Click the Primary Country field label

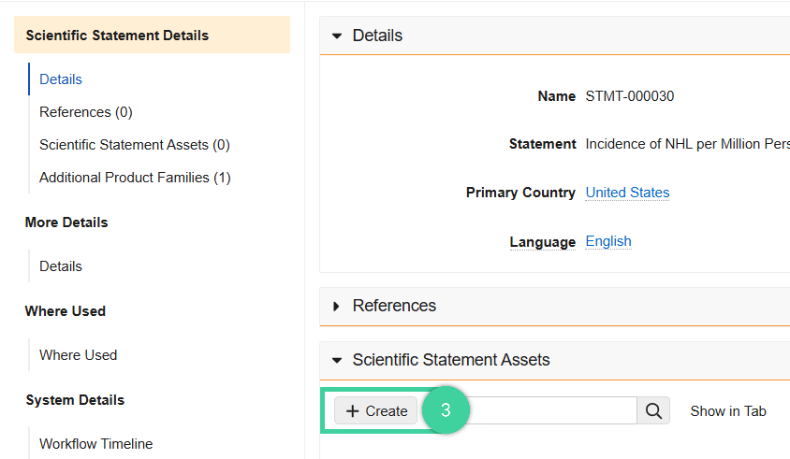tap(520, 193)
